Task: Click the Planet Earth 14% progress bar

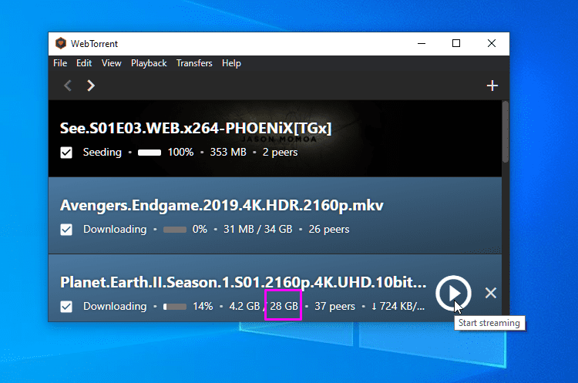Action: [175, 307]
